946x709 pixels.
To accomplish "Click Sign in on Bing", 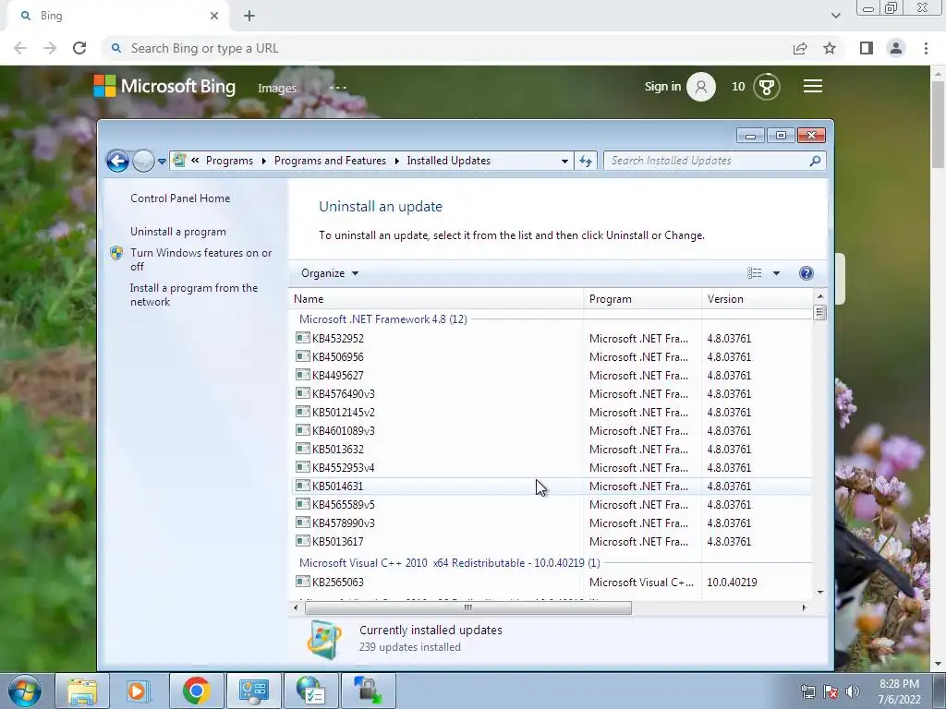I will tap(662, 86).
